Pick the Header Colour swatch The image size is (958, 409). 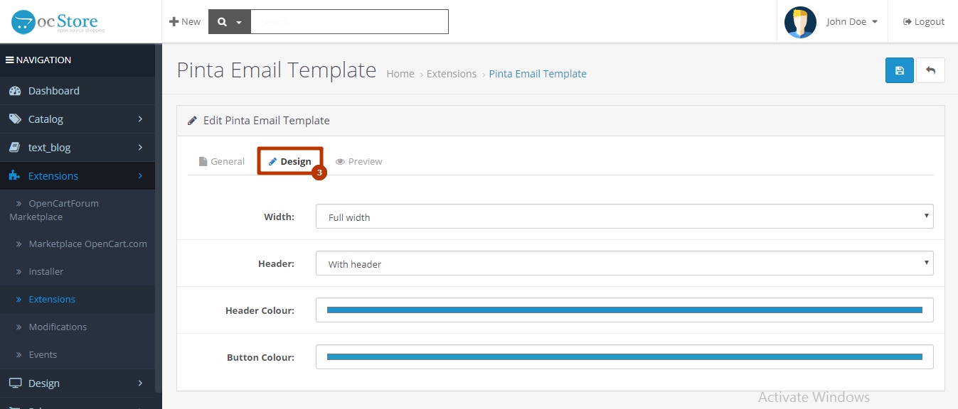click(624, 310)
